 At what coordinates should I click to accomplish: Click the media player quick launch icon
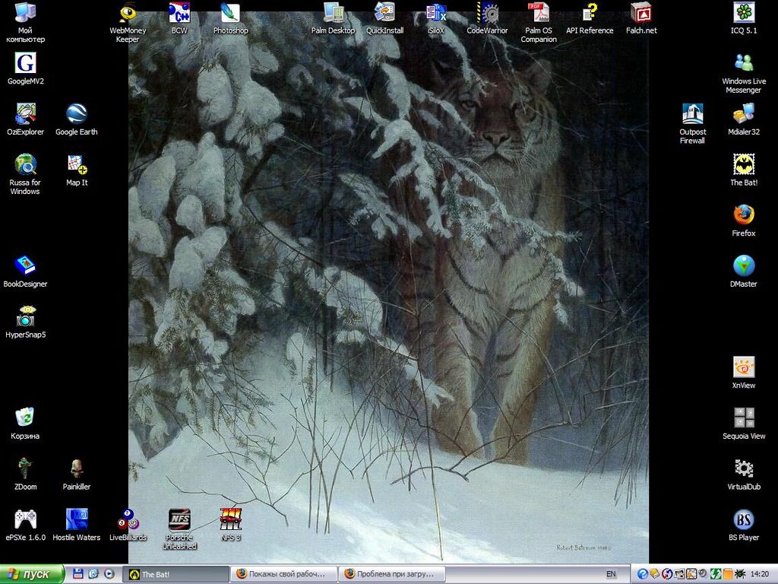109,574
